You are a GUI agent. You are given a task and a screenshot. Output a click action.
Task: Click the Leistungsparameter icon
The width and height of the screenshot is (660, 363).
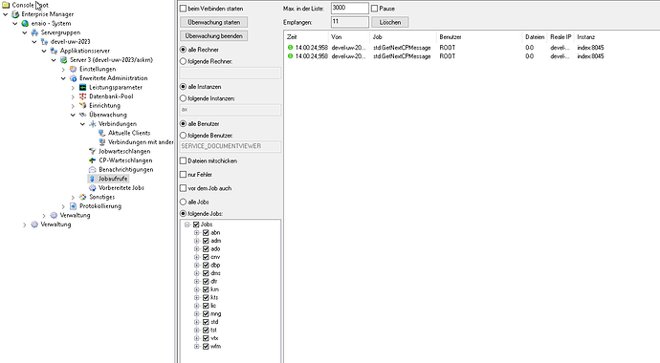(83, 87)
